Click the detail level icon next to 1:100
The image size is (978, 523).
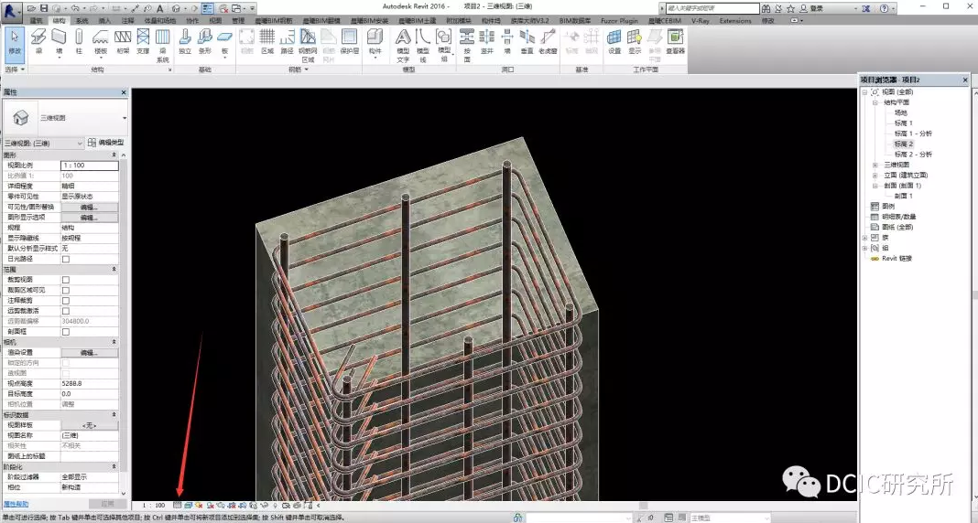[178, 505]
